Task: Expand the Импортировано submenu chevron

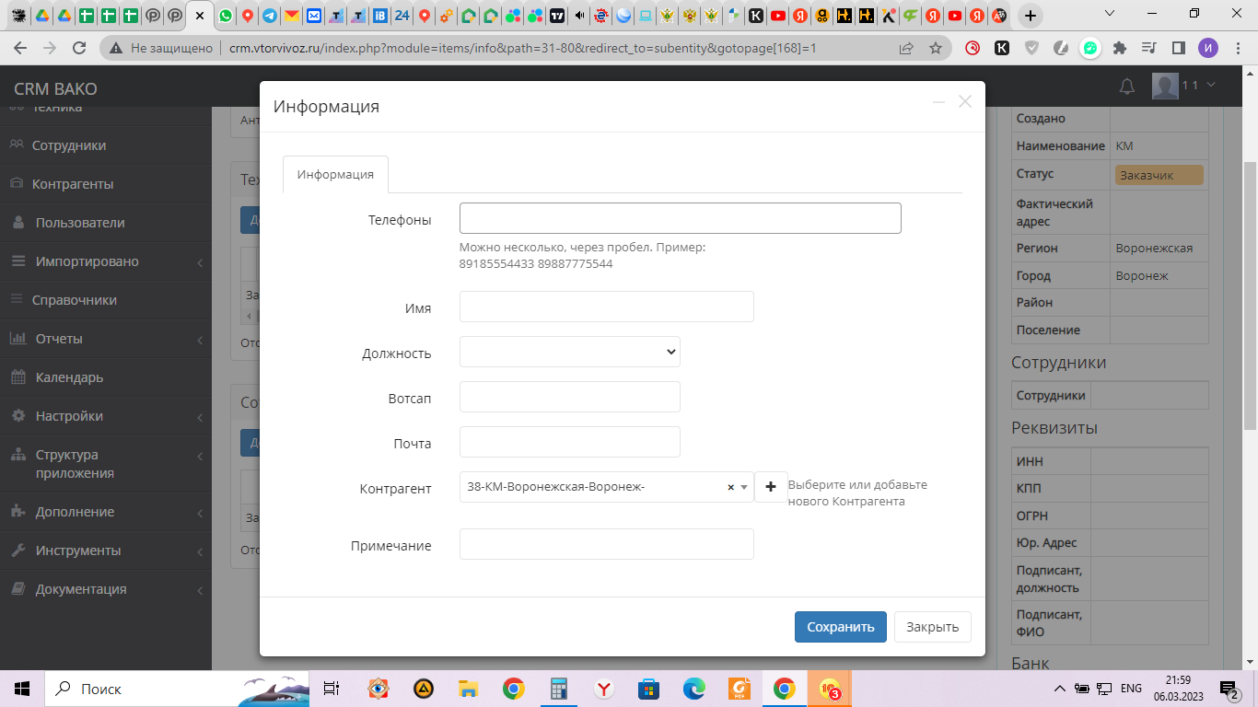Action: pyautogui.click(x=200, y=262)
